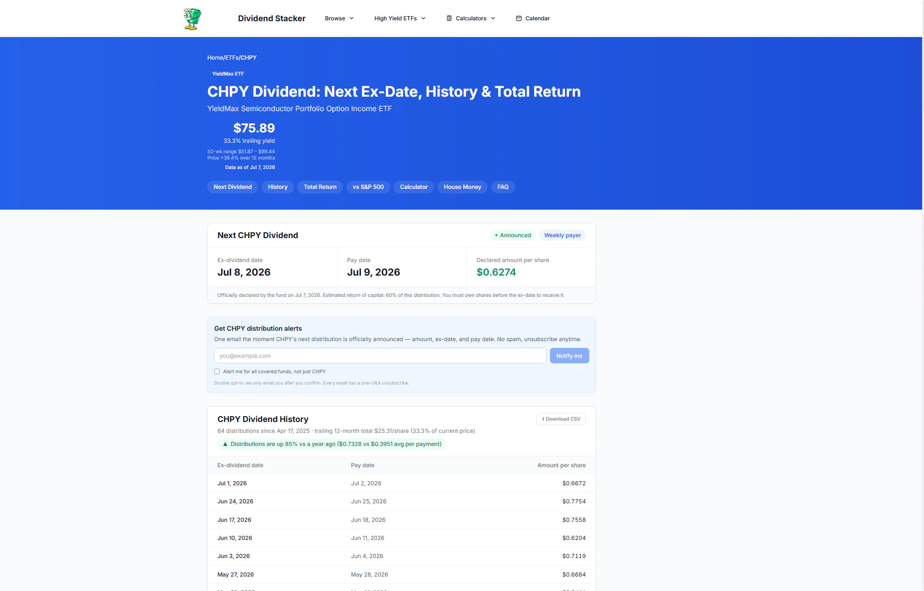924x591 pixels.
Task: Expand the High Yield ETFs chevron
Action: tap(423, 19)
